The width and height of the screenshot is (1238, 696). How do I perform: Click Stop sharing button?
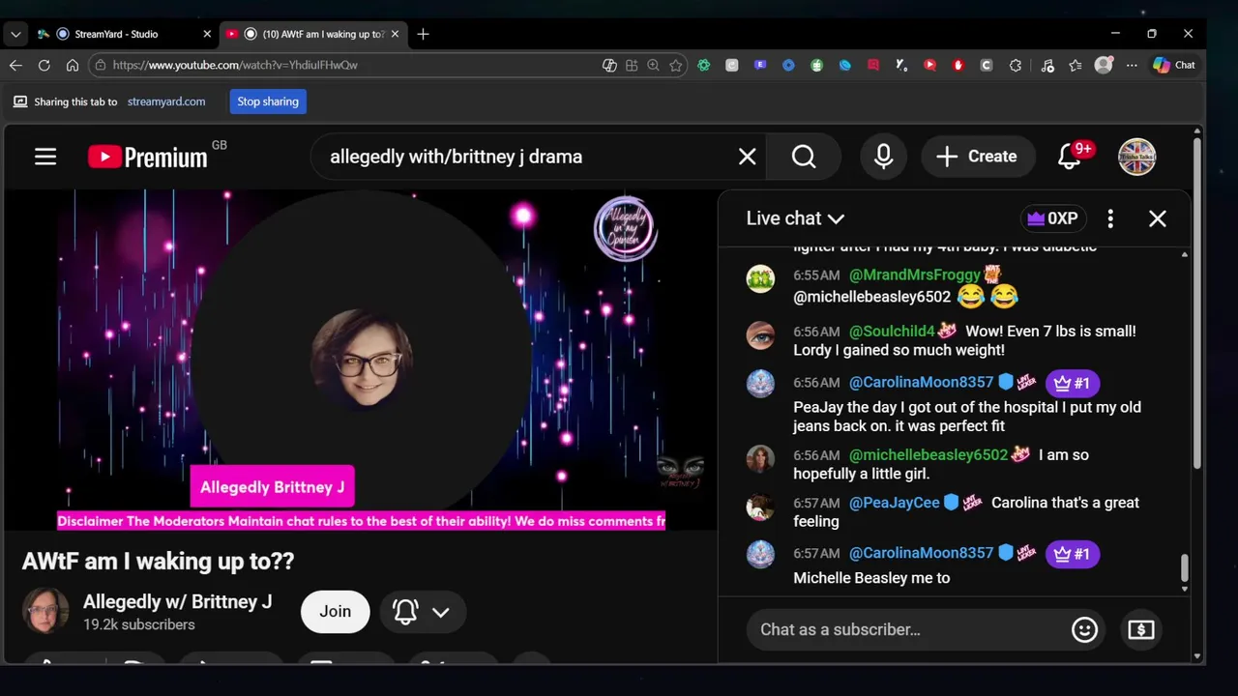pyautogui.click(x=268, y=101)
